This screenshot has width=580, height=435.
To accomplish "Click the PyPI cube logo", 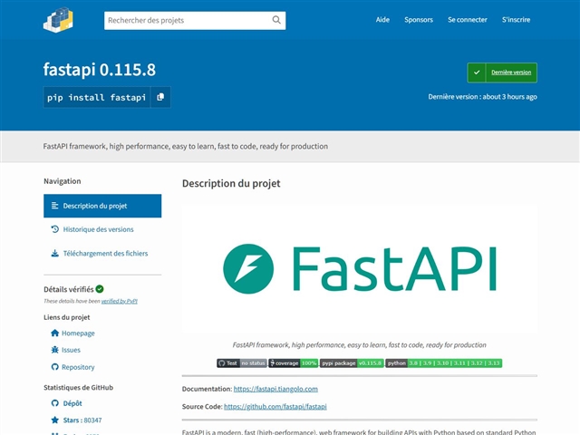I will pyautogui.click(x=58, y=20).
